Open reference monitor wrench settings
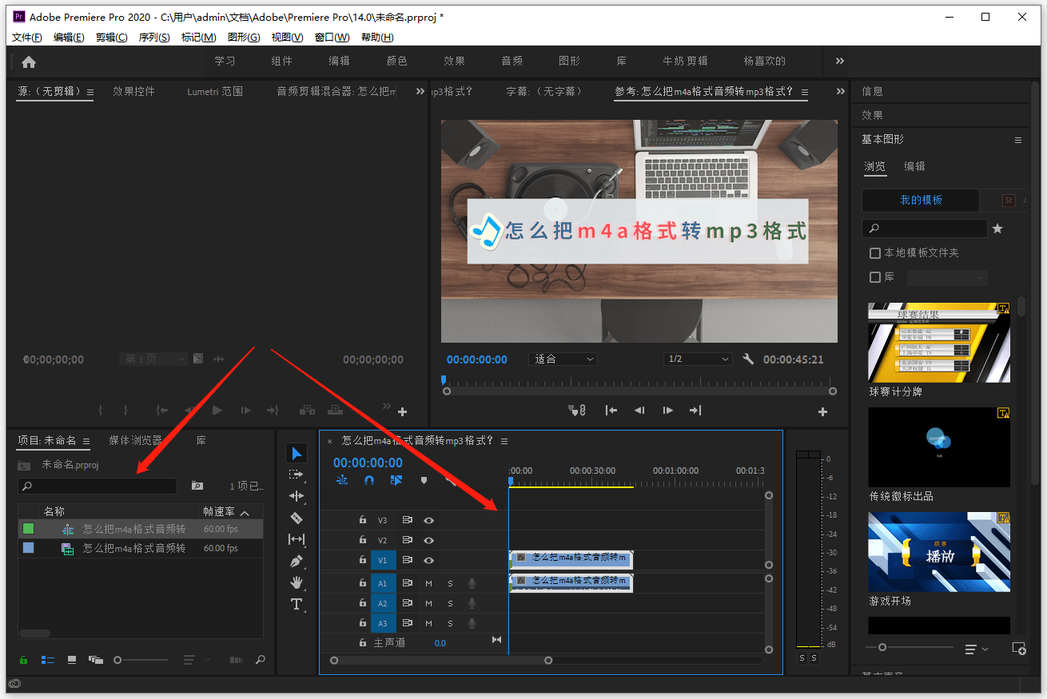1047x699 pixels. (748, 359)
